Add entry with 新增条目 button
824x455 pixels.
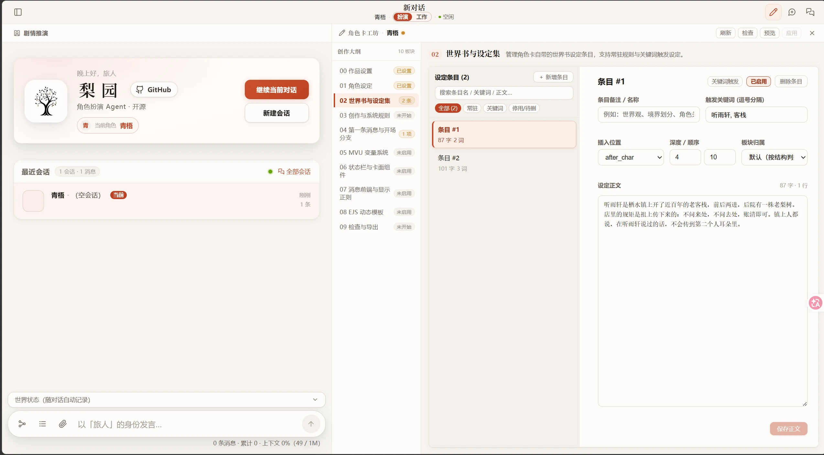553,77
